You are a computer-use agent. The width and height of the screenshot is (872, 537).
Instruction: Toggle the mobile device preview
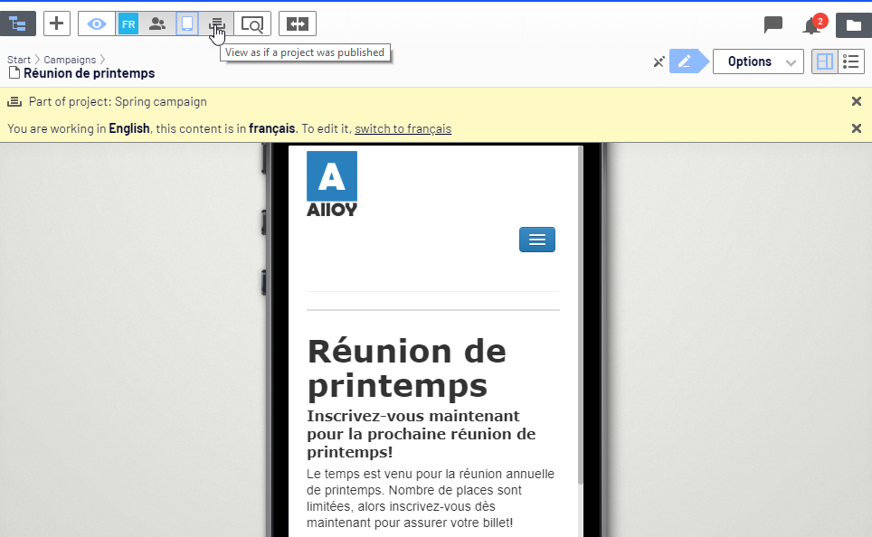[x=186, y=24]
